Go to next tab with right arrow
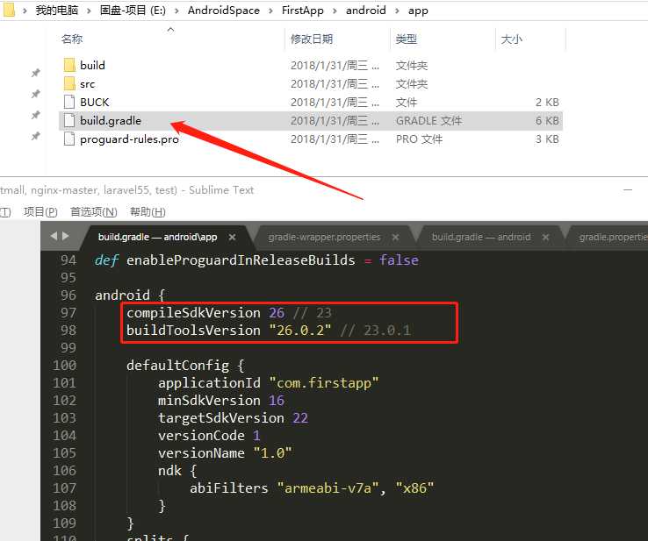Screen dimensions: 648x541 click(65, 237)
